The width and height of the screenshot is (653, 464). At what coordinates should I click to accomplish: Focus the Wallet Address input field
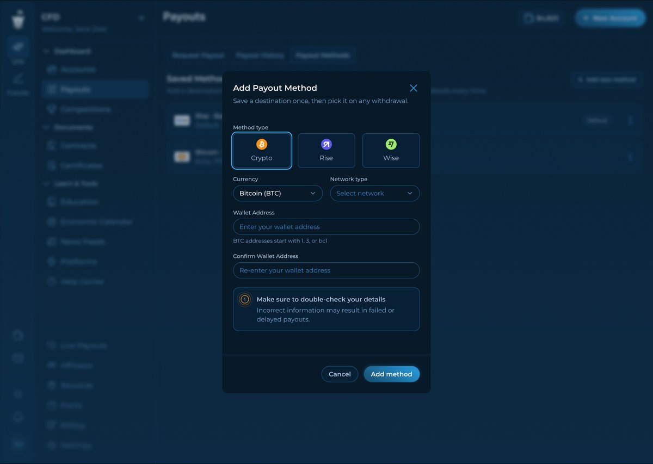point(326,227)
